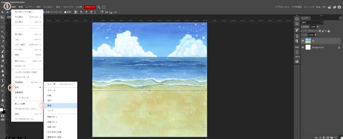Select the Crop tool in the toolbar
343x139 pixels.
click(x=3, y=37)
